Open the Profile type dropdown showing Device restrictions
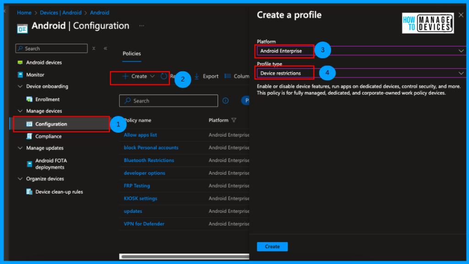 361,73
